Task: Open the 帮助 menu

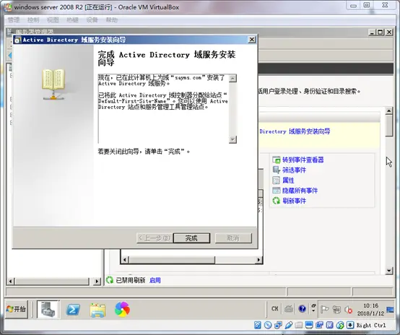Action: (112, 20)
